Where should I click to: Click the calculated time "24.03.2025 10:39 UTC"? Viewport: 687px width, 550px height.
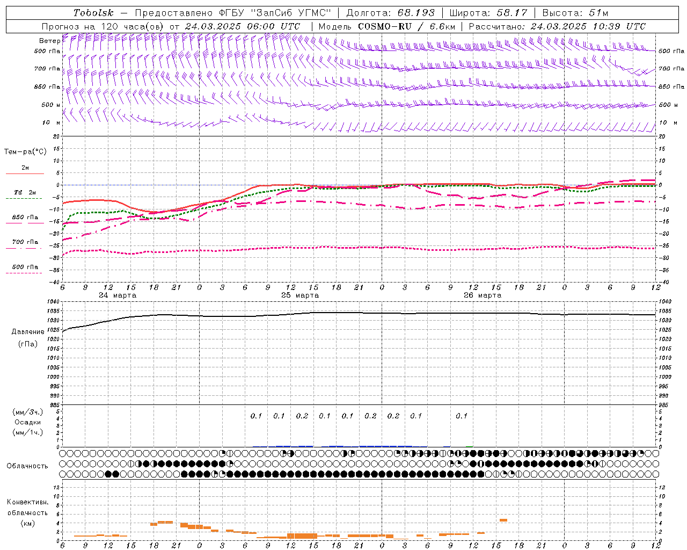(588, 26)
